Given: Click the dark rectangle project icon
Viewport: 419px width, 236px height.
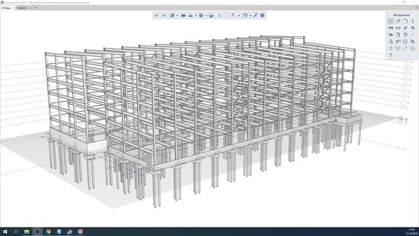Looking at the screenshot, I should click(x=183, y=16).
